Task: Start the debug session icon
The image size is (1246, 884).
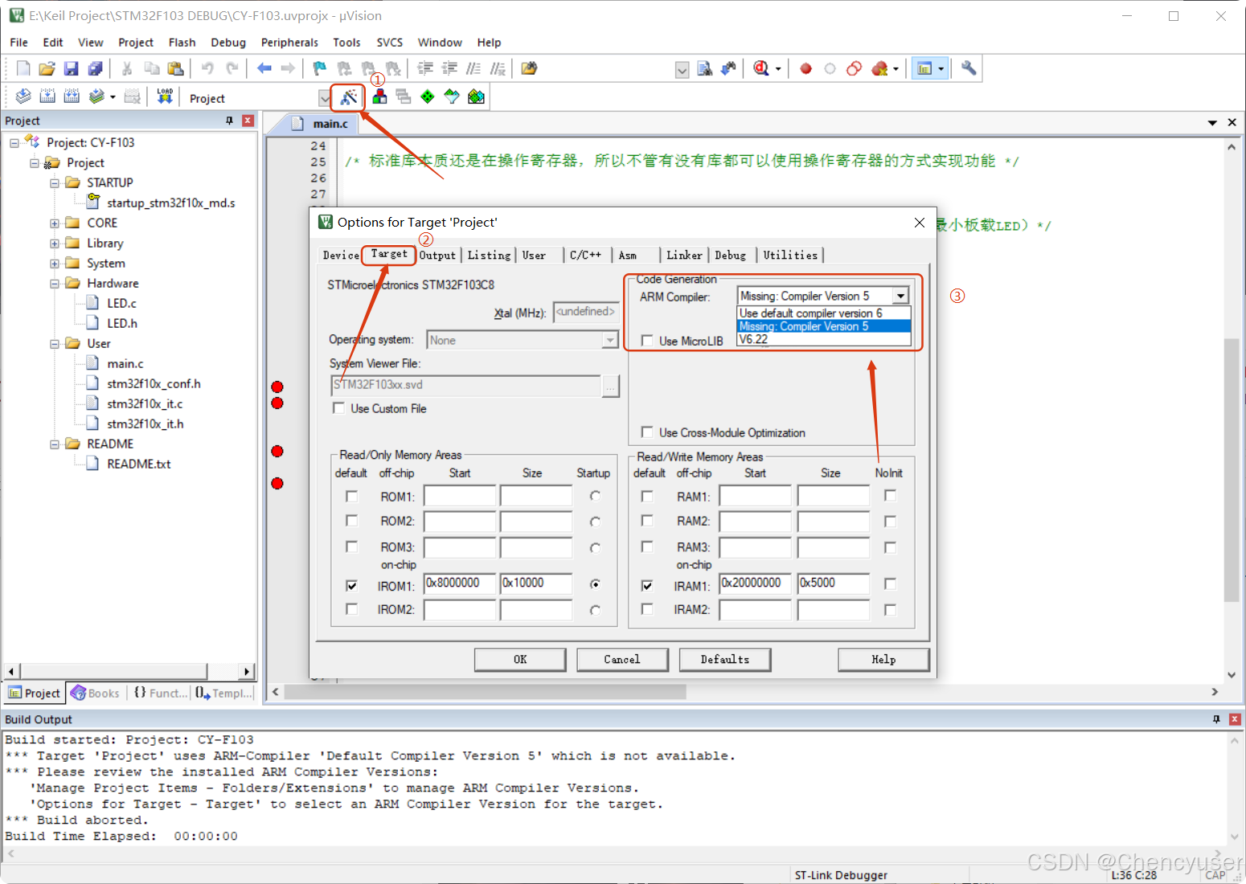Action: point(761,68)
